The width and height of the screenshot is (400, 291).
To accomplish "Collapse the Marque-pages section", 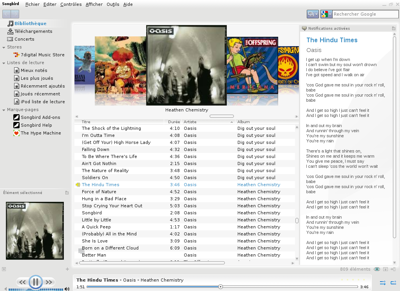I will 4,110.
